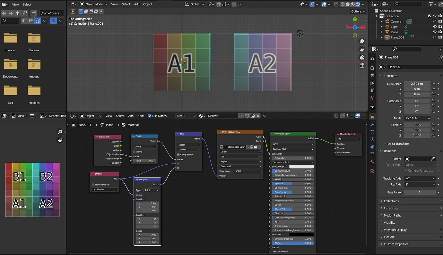Click the image editor zoom magnifier icon
Image resolution: width=443 pixels, height=255 pixels.
point(60,132)
